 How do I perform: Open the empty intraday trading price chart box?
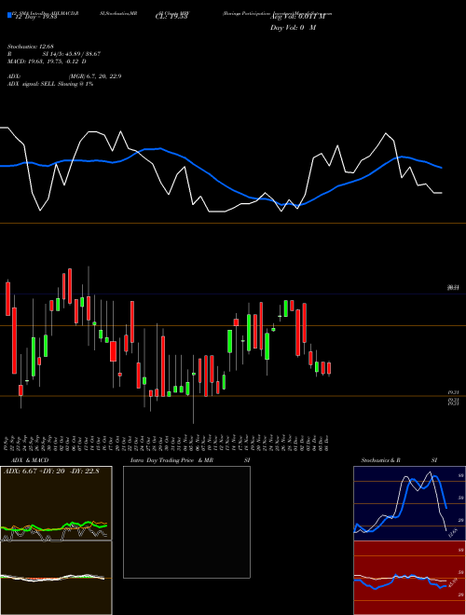(x=186, y=522)
